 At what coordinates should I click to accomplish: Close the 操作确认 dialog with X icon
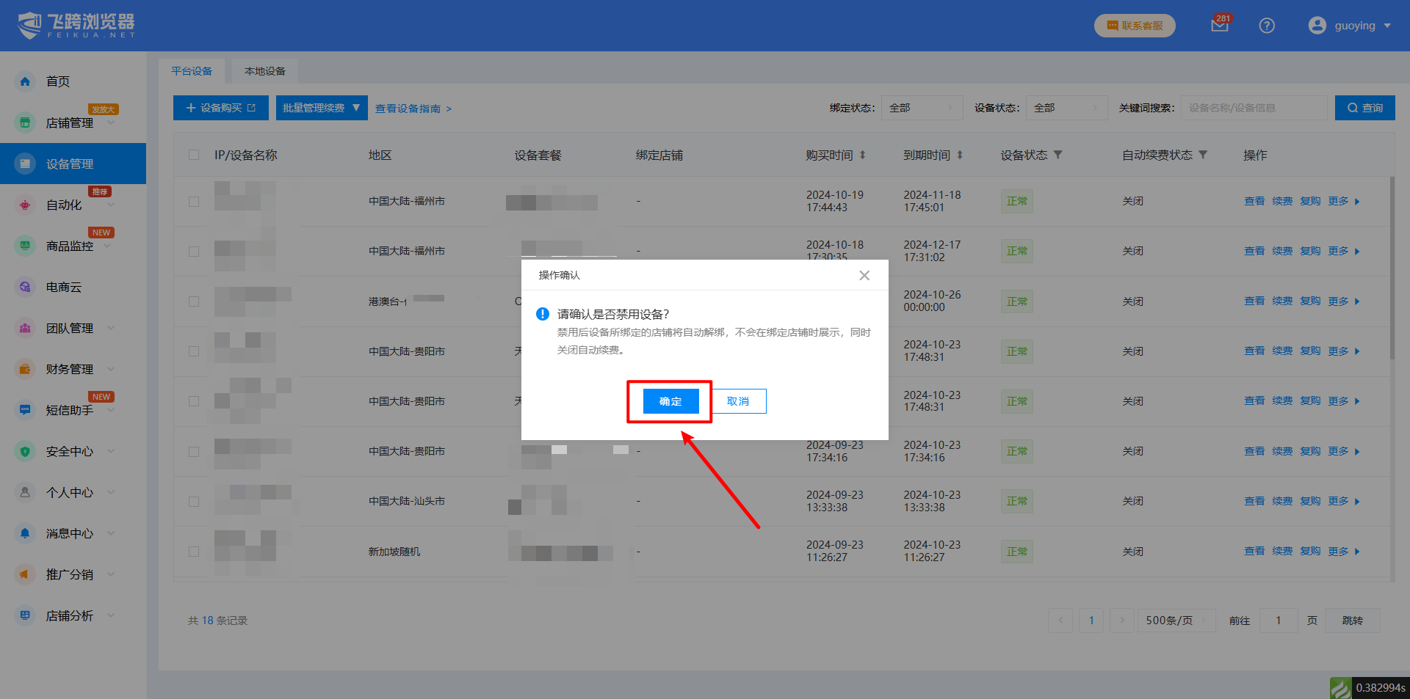click(864, 275)
